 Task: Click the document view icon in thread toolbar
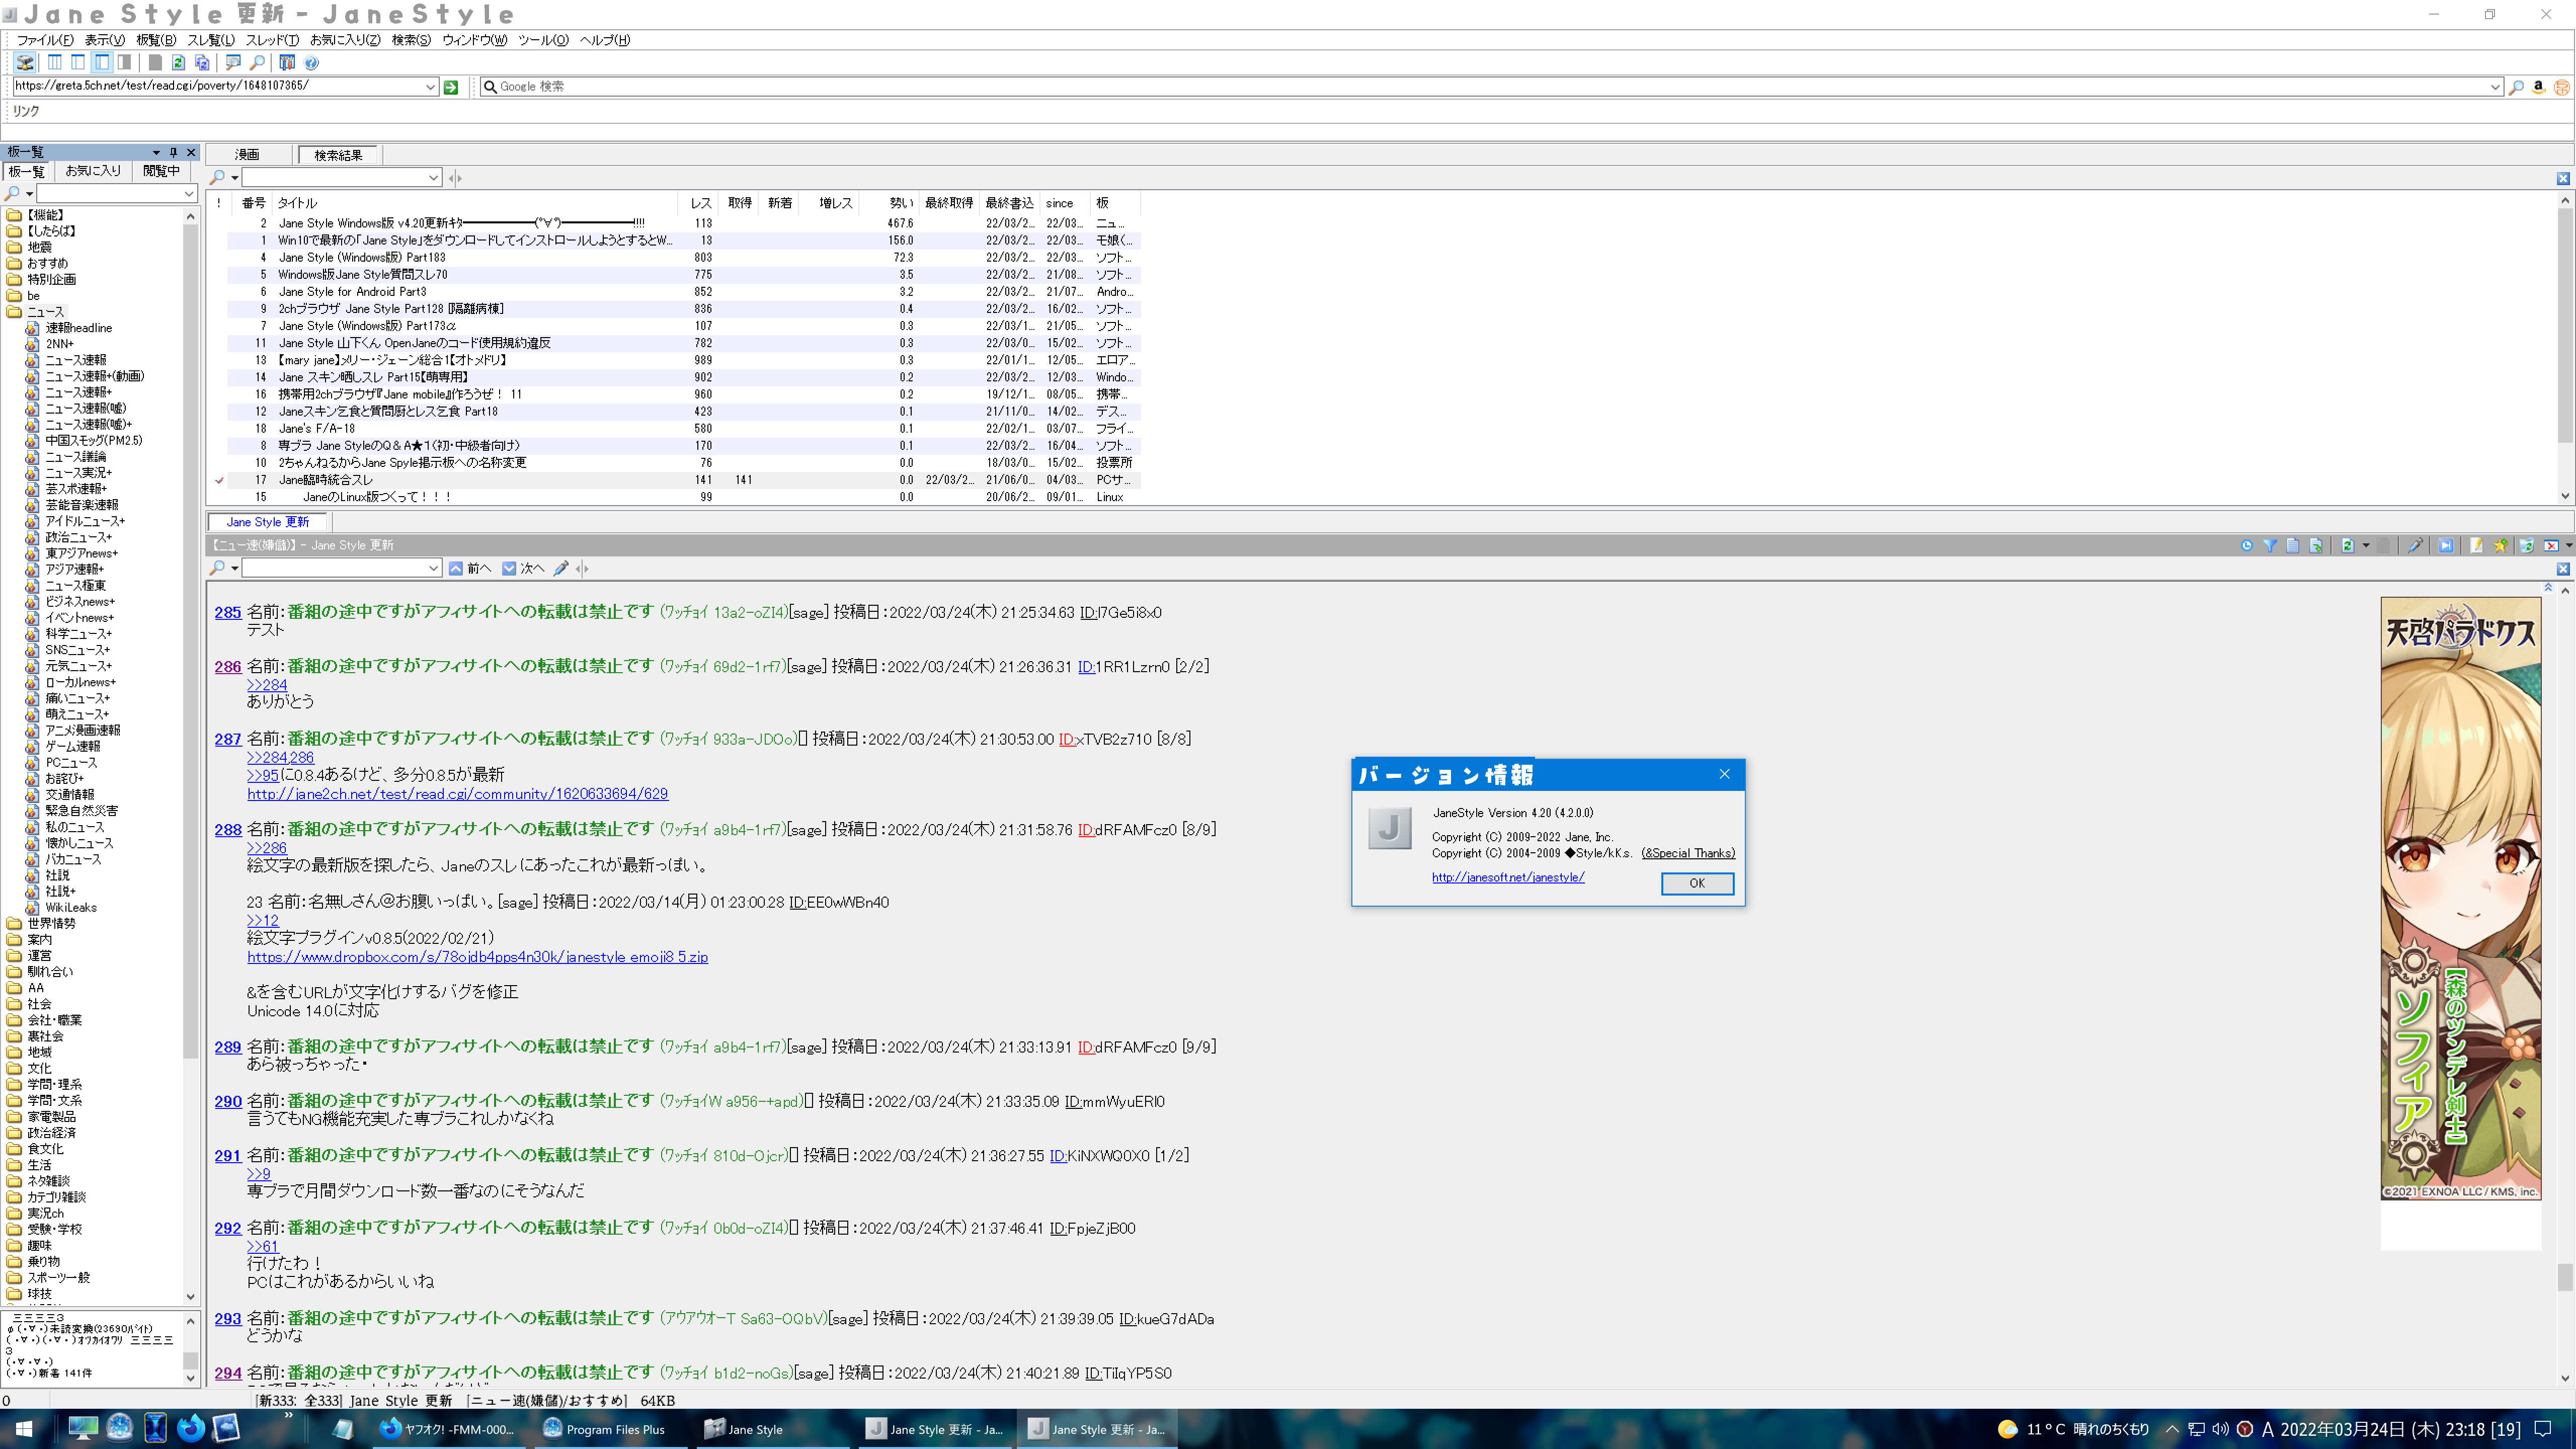(2293, 545)
